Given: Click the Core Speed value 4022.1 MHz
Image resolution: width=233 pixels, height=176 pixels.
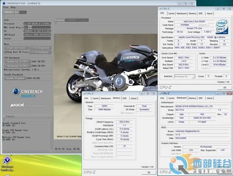Looking at the screenshot, I should (x=184, y=58).
